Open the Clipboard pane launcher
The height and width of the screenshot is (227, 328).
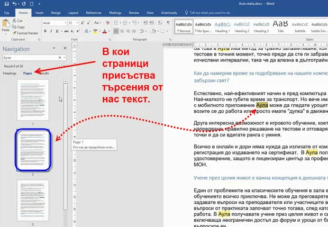tap(39, 40)
